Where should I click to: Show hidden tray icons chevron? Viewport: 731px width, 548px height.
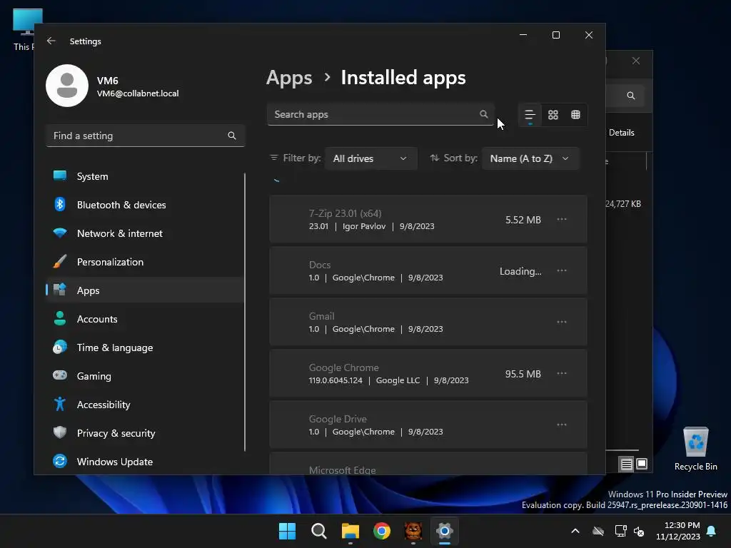click(x=575, y=531)
